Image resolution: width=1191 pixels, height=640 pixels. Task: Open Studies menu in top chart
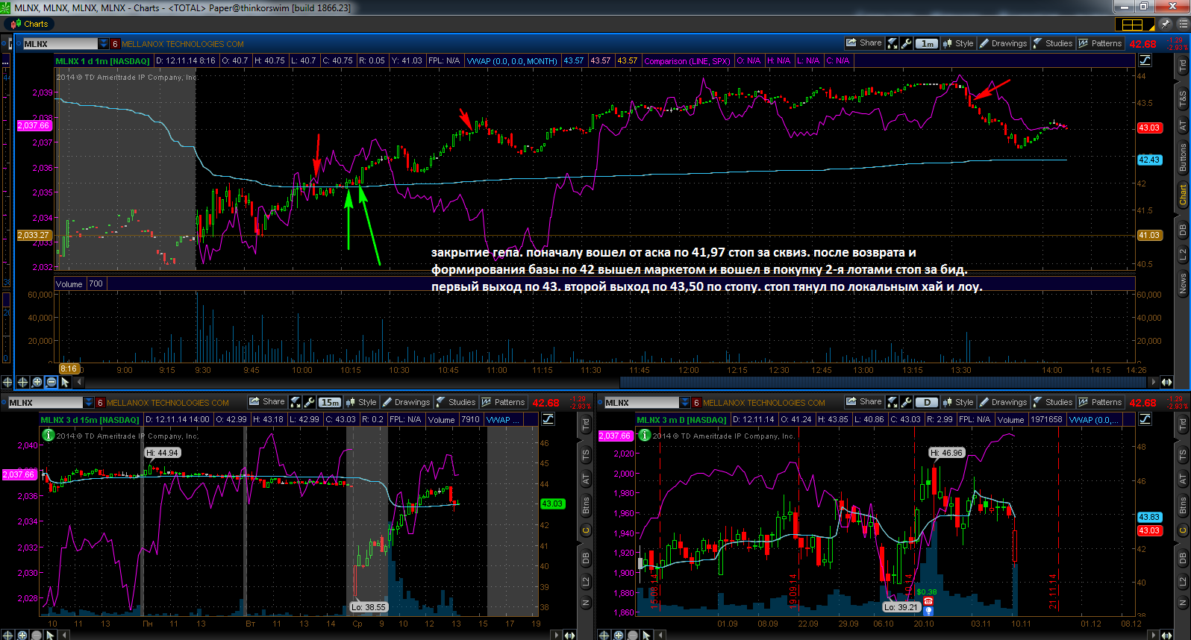(1052, 43)
